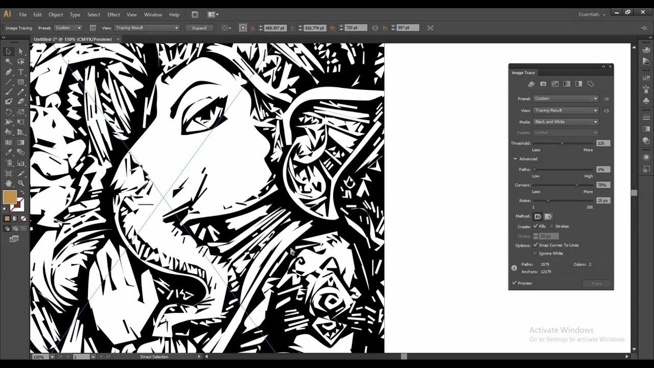654x368 pixels.
Task: Choose the Magic Wand tool
Action: pyautogui.click(x=9, y=62)
